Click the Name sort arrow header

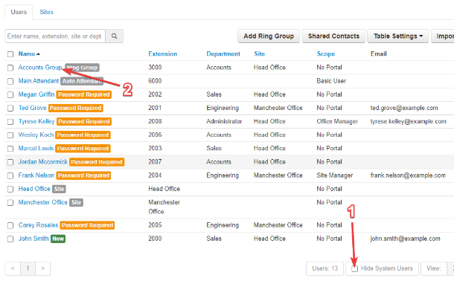click(29, 54)
